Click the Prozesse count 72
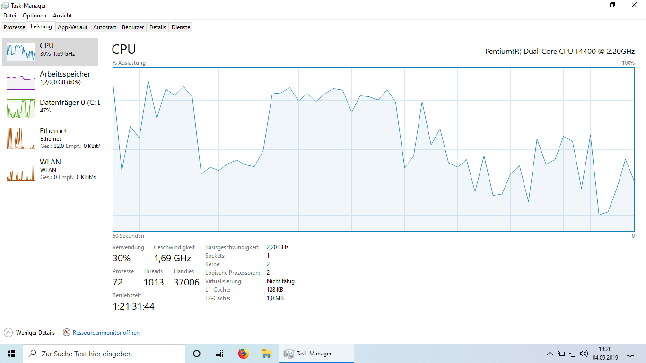The width and height of the screenshot is (646, 363). point(118,282)
